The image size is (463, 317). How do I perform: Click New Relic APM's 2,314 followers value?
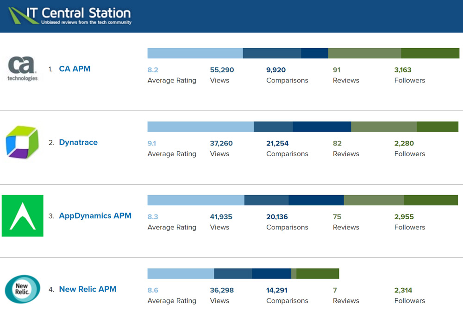click(403, 291)
